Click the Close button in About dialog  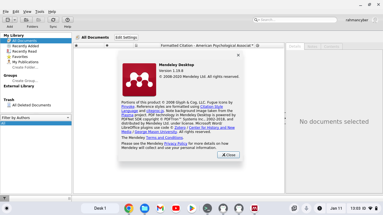click(229, 155)
